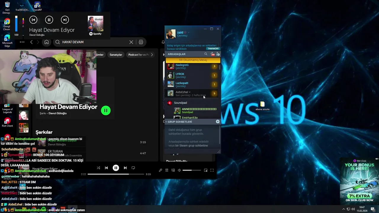This screenshot has height=213, width=379.
Task: Pause Hayat Devam Ediyor with the green button
Action: [x=106, y=110]
